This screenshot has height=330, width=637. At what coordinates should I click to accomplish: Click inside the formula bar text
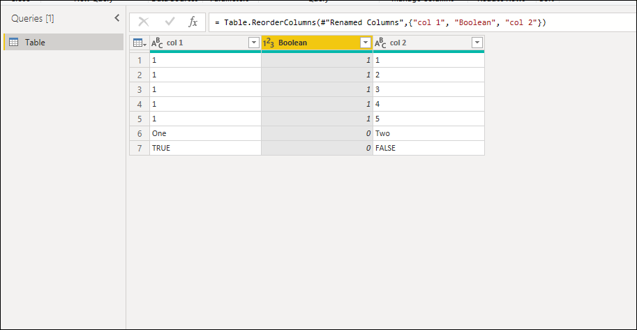point(381,23)
